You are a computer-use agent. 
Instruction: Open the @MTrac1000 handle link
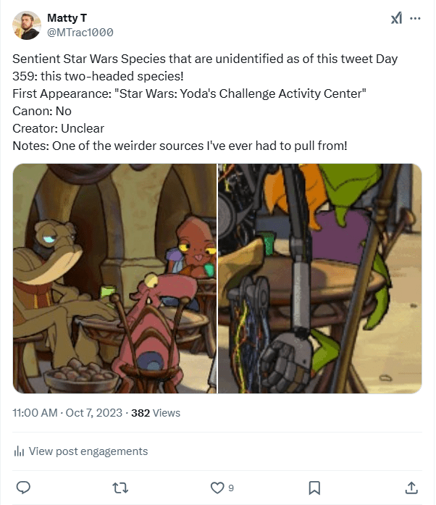point(80,33)
